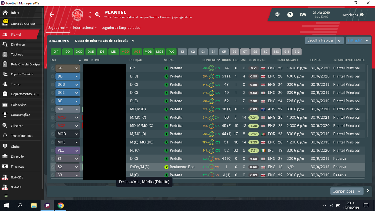Open the Olheiros scouting screen
The height and width of the screenshot is (211, 375).
click(17, 126)
